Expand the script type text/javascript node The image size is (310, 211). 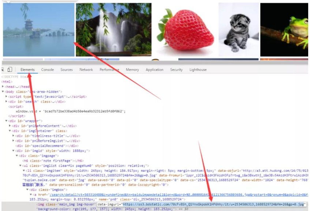click(6, 96)
